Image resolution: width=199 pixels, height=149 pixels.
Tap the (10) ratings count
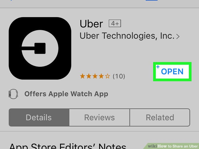[119, 76]
